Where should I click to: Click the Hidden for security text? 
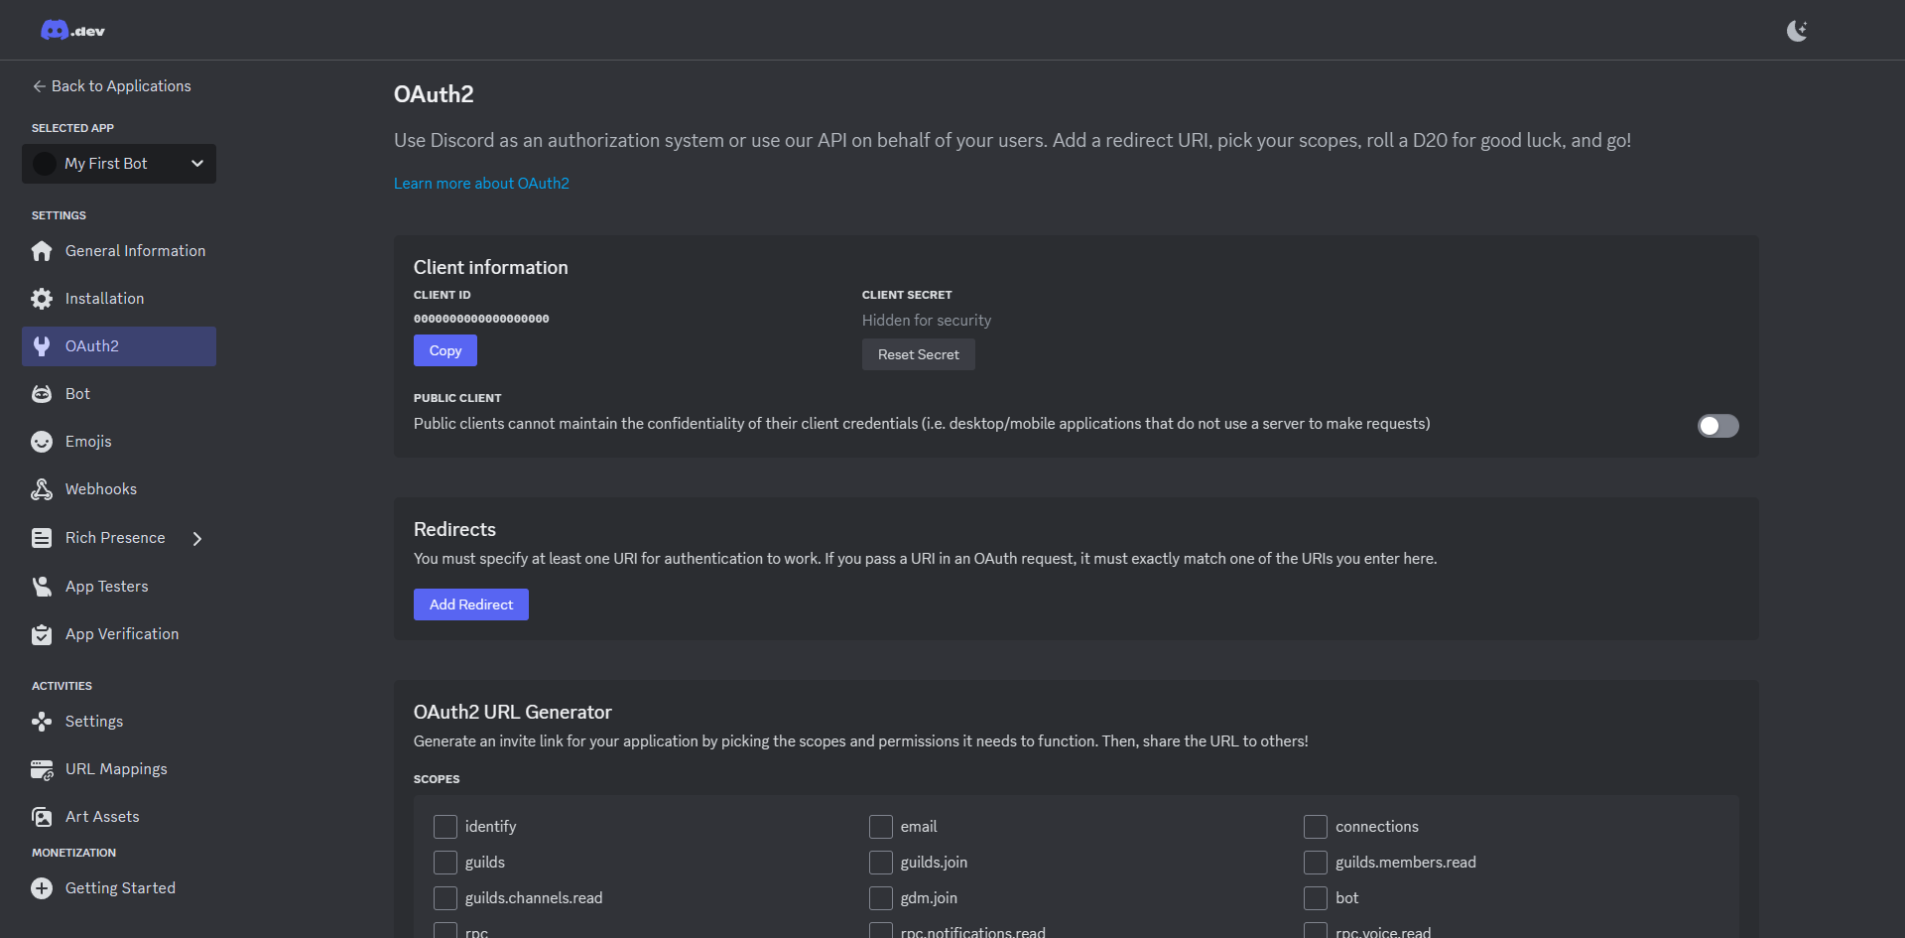pos(927,321)
